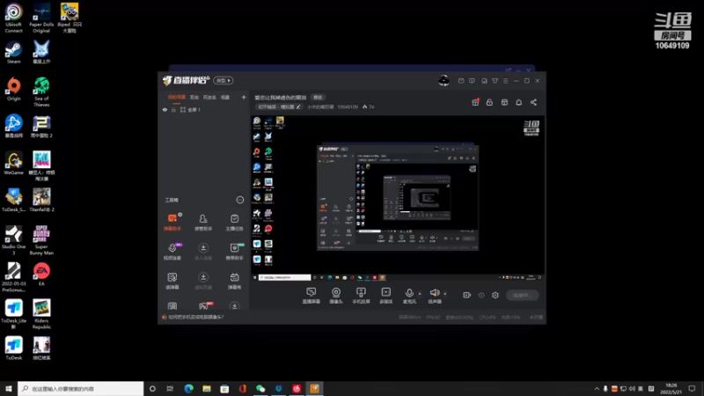Open the notification bell icon
Screen dimensions: 704x396
coord(518,102)
